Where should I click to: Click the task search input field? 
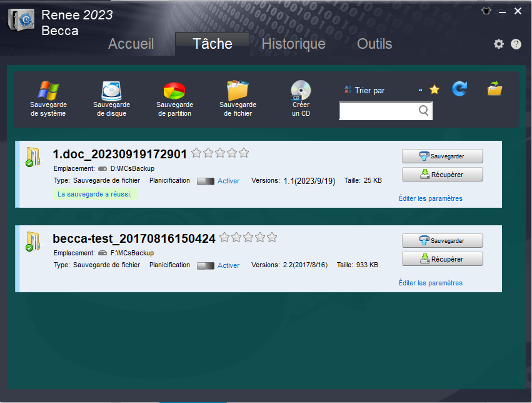tap(378, 111)
